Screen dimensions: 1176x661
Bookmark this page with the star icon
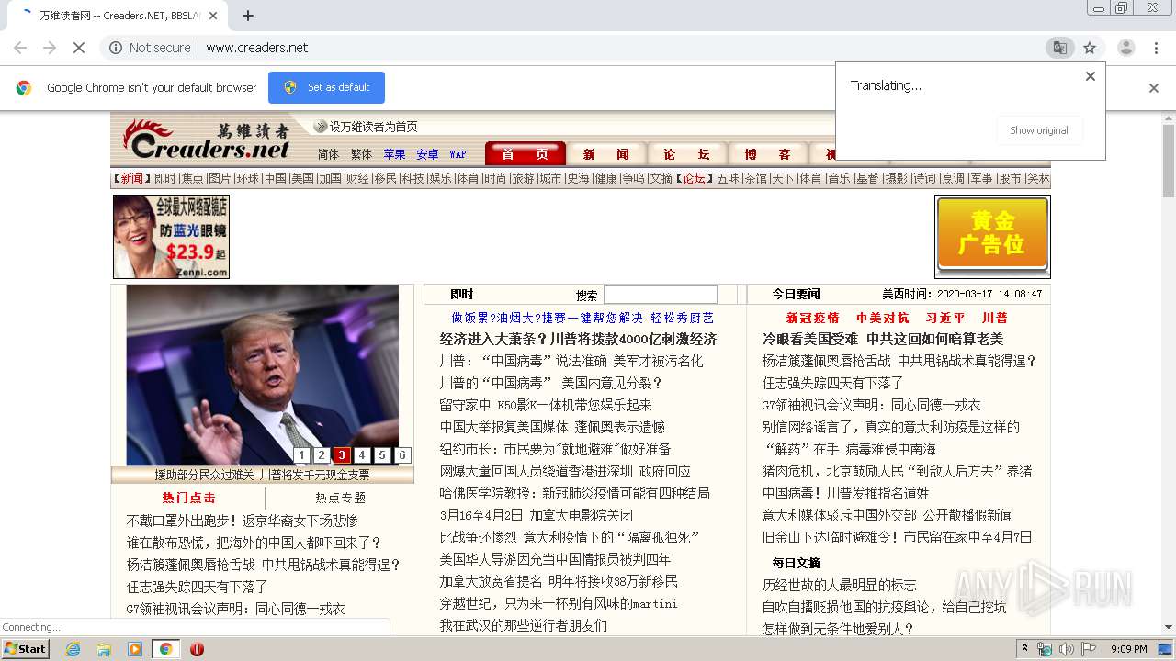click(x=1090, y=48)
